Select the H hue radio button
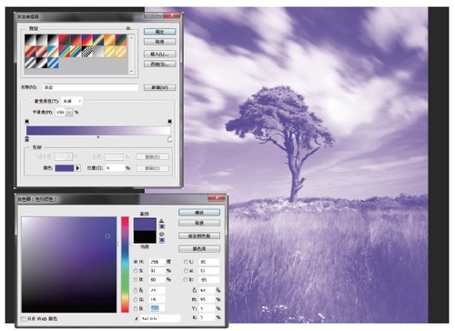Screen dimensions: 455x331 coord(136,261)
